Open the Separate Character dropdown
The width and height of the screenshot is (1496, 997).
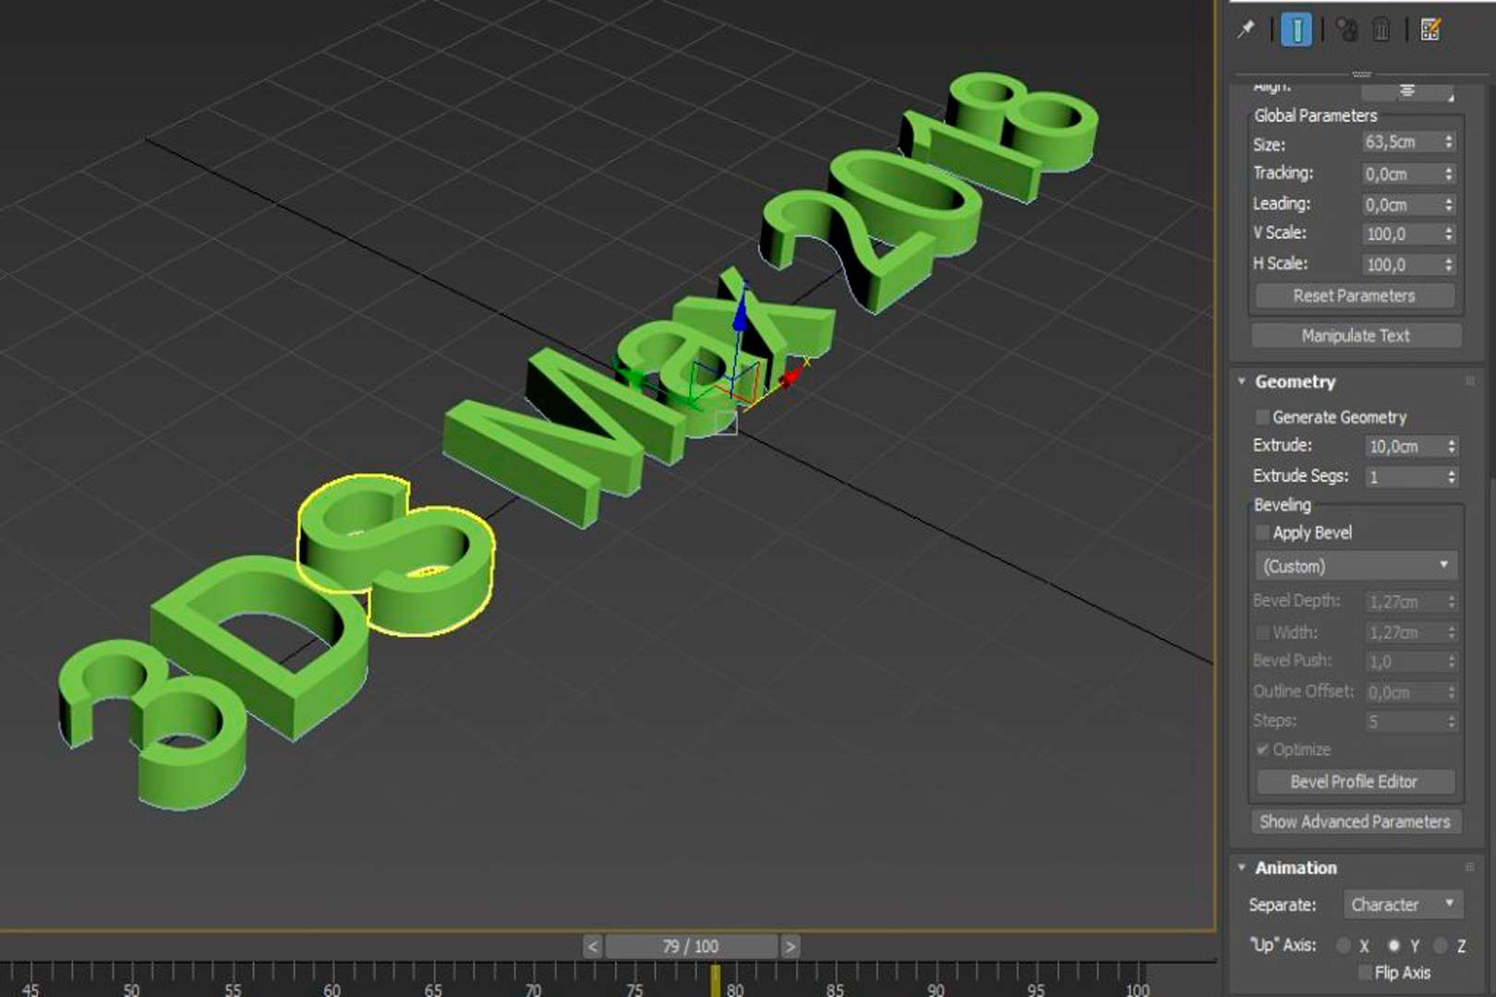pyautogui.click(x=1402, y=905)
